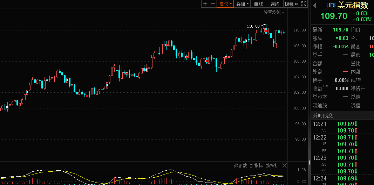Select the 画线 drawing tool
The image size is (374, 185).
click(259, 4)
